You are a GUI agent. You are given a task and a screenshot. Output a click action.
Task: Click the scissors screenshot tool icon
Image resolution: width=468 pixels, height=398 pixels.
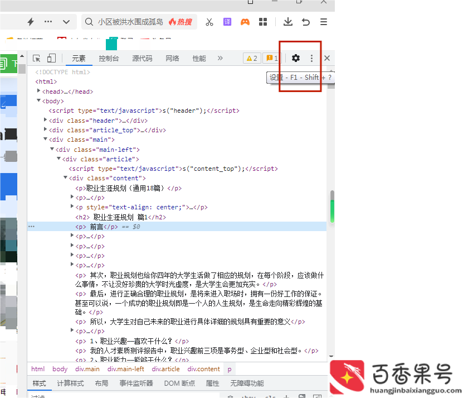coord(209,22)
